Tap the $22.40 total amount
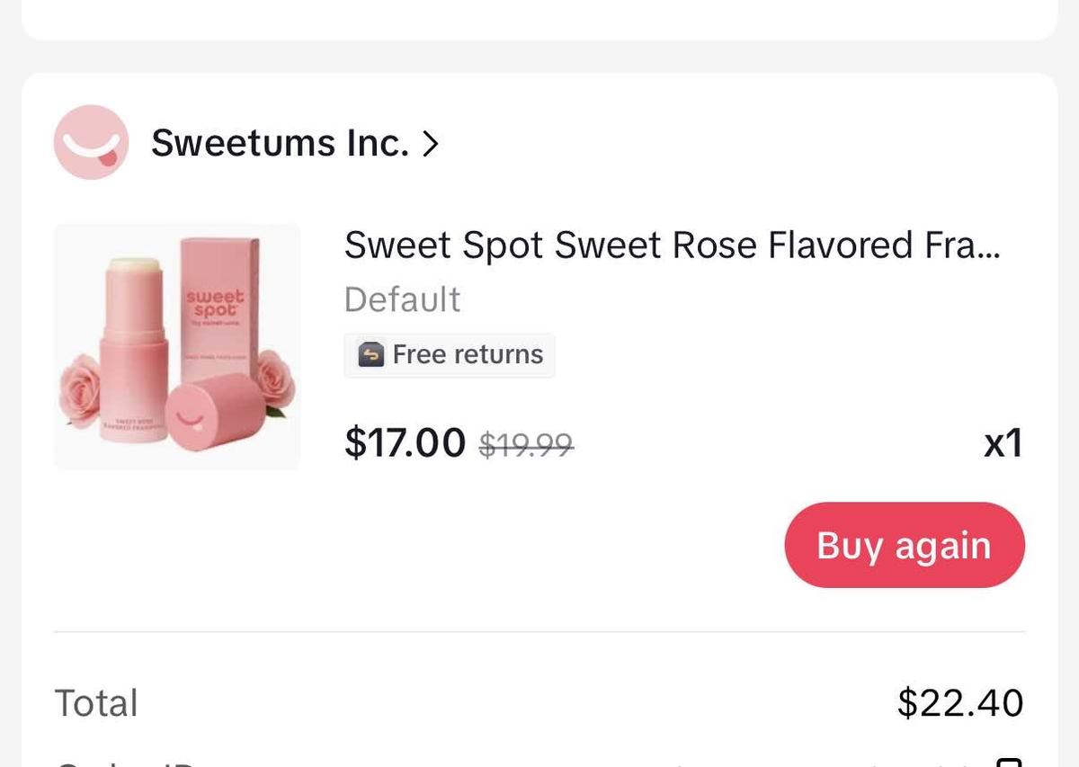Viewport: 1079px width, 767px height. (x=960, y=703)
